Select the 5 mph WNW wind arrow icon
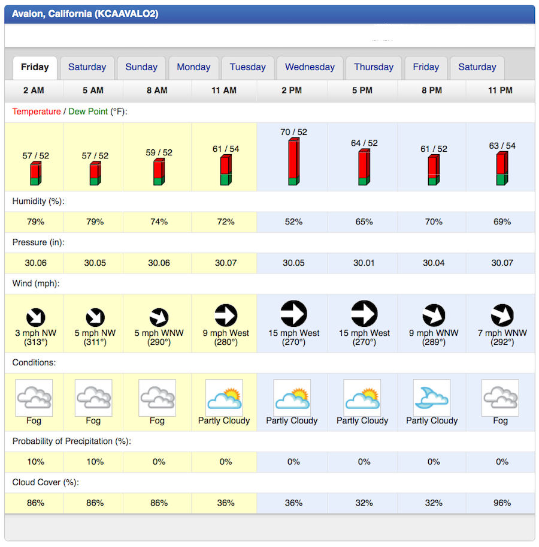 click(x=159, y=317)
